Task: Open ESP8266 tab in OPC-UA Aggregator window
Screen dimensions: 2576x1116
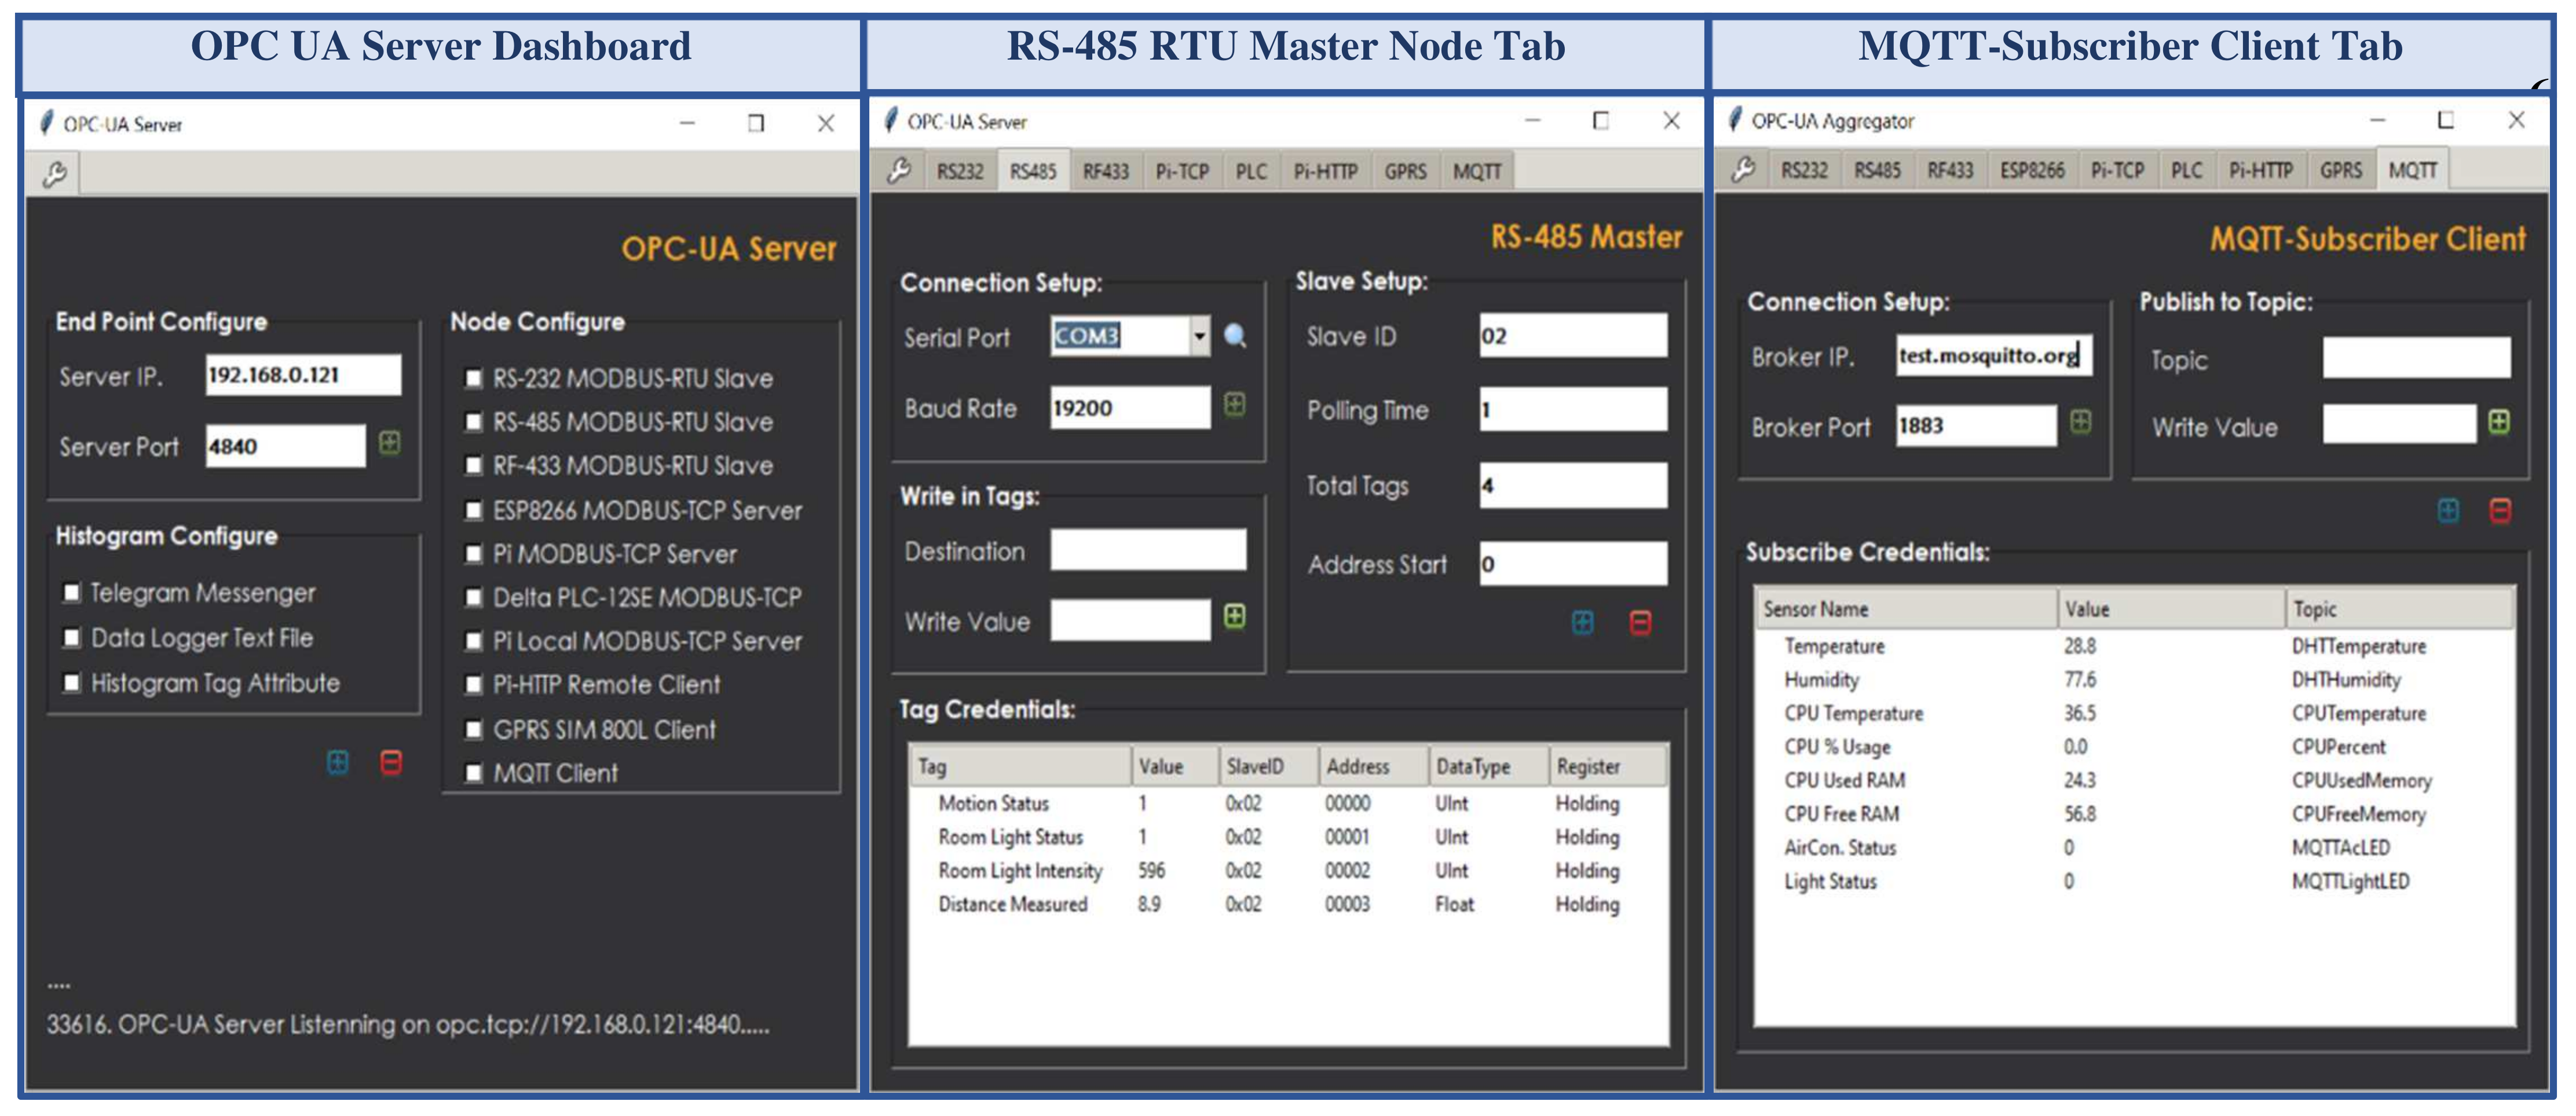Action: pyautogui.click(x=2032, y=171)
